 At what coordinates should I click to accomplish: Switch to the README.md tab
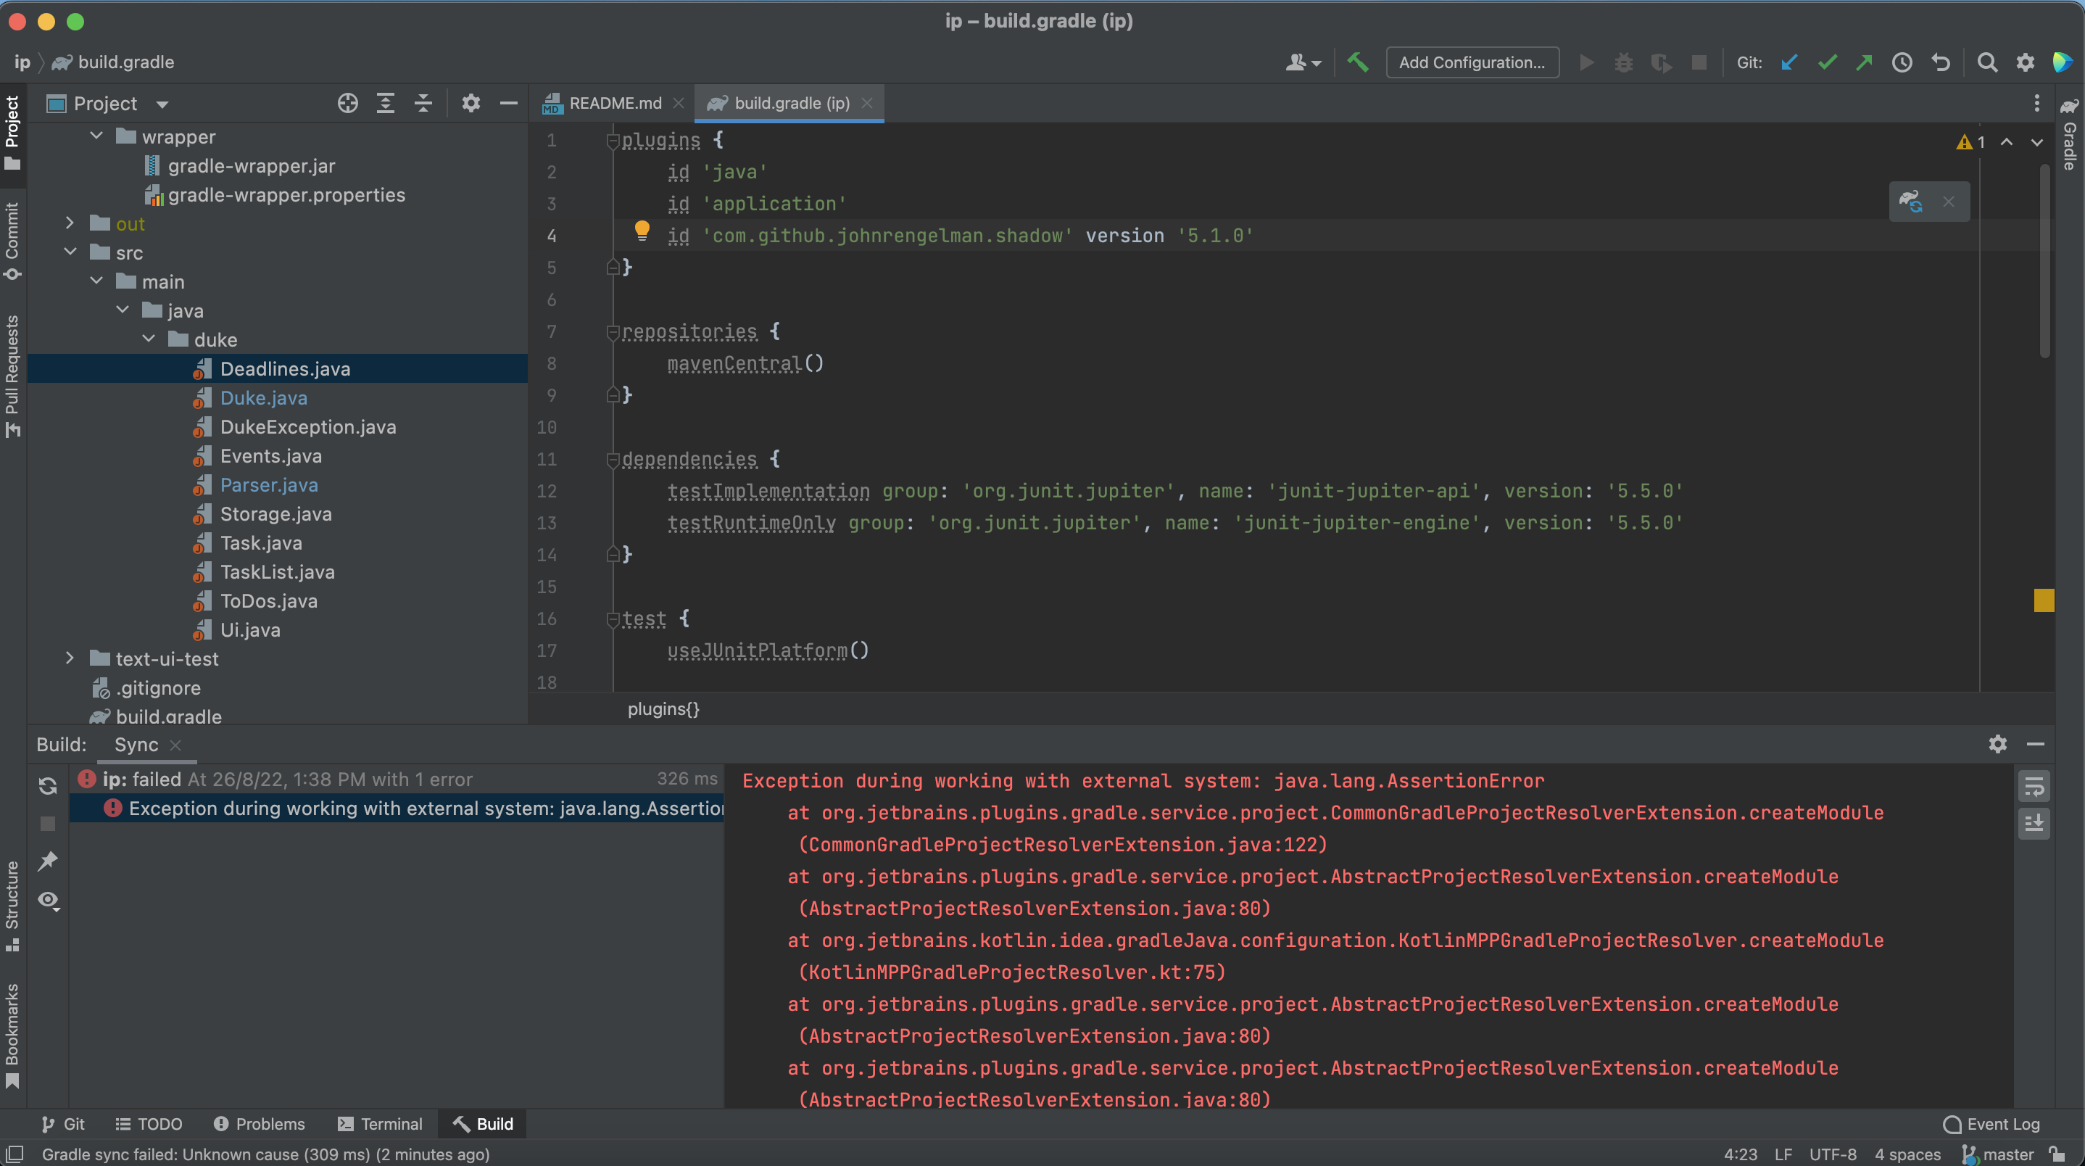[x=615, y=103]
